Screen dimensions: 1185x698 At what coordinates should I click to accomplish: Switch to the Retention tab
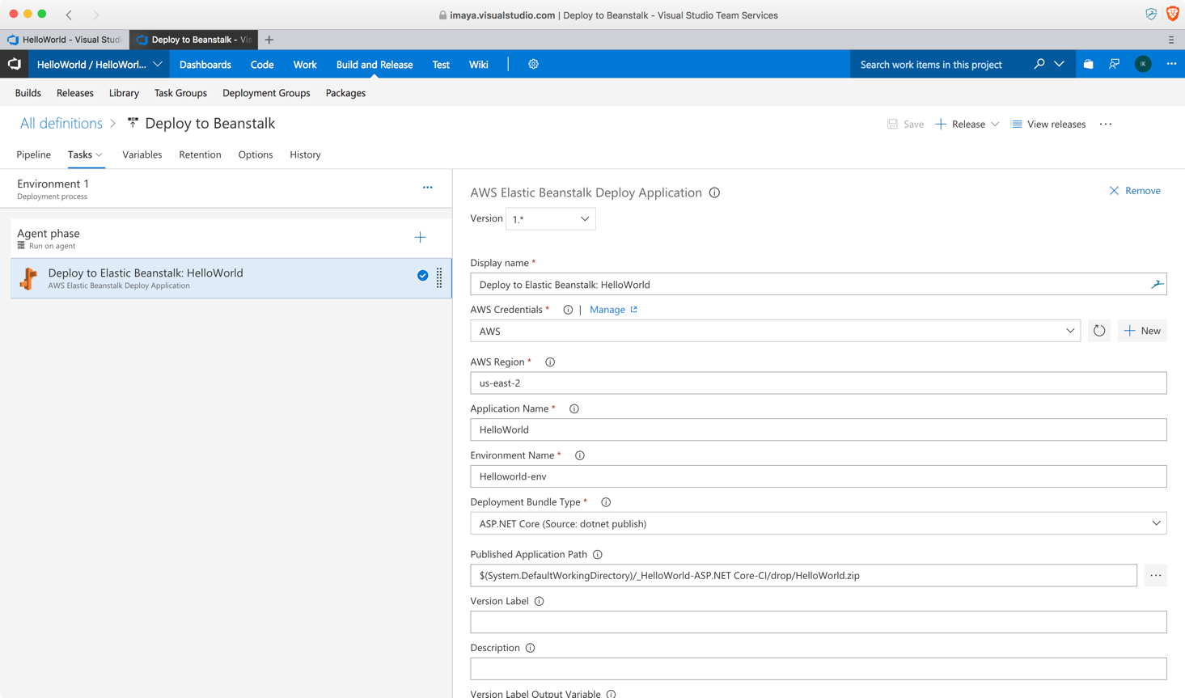point(200,154)
